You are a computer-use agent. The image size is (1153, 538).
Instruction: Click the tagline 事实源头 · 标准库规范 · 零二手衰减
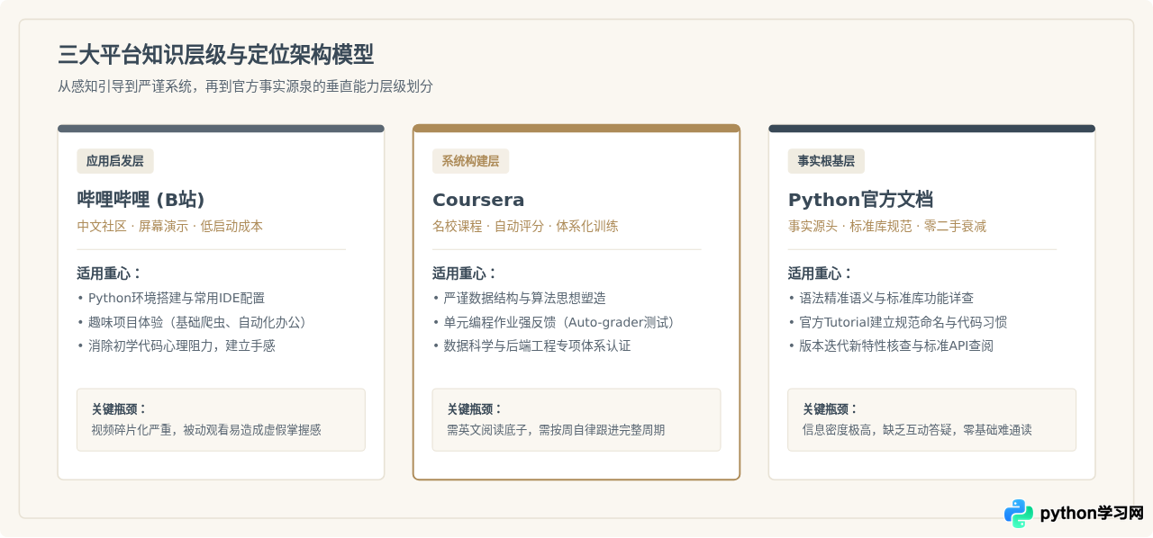[x=887, y=226]
